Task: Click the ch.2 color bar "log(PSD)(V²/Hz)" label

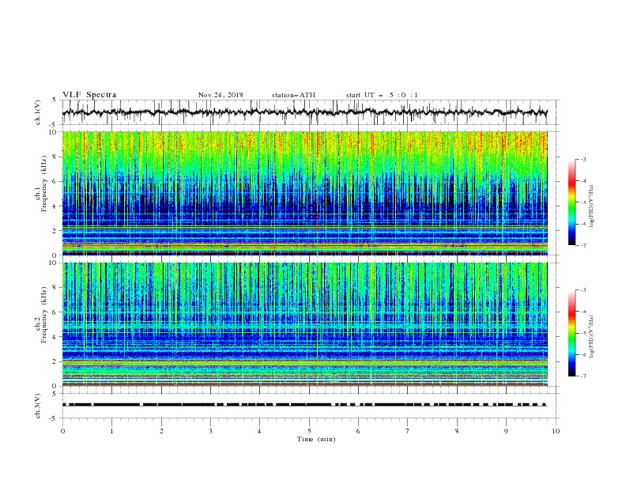Action: coord(591,336)
